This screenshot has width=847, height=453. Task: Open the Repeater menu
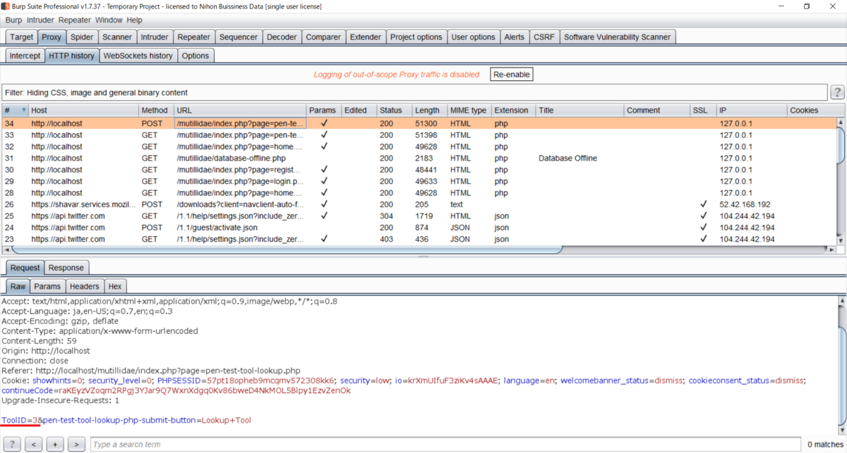click(x=75, y=20)
